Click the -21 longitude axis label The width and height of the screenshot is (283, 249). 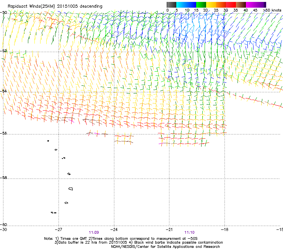pyautogui.click(x=169, y=229)
